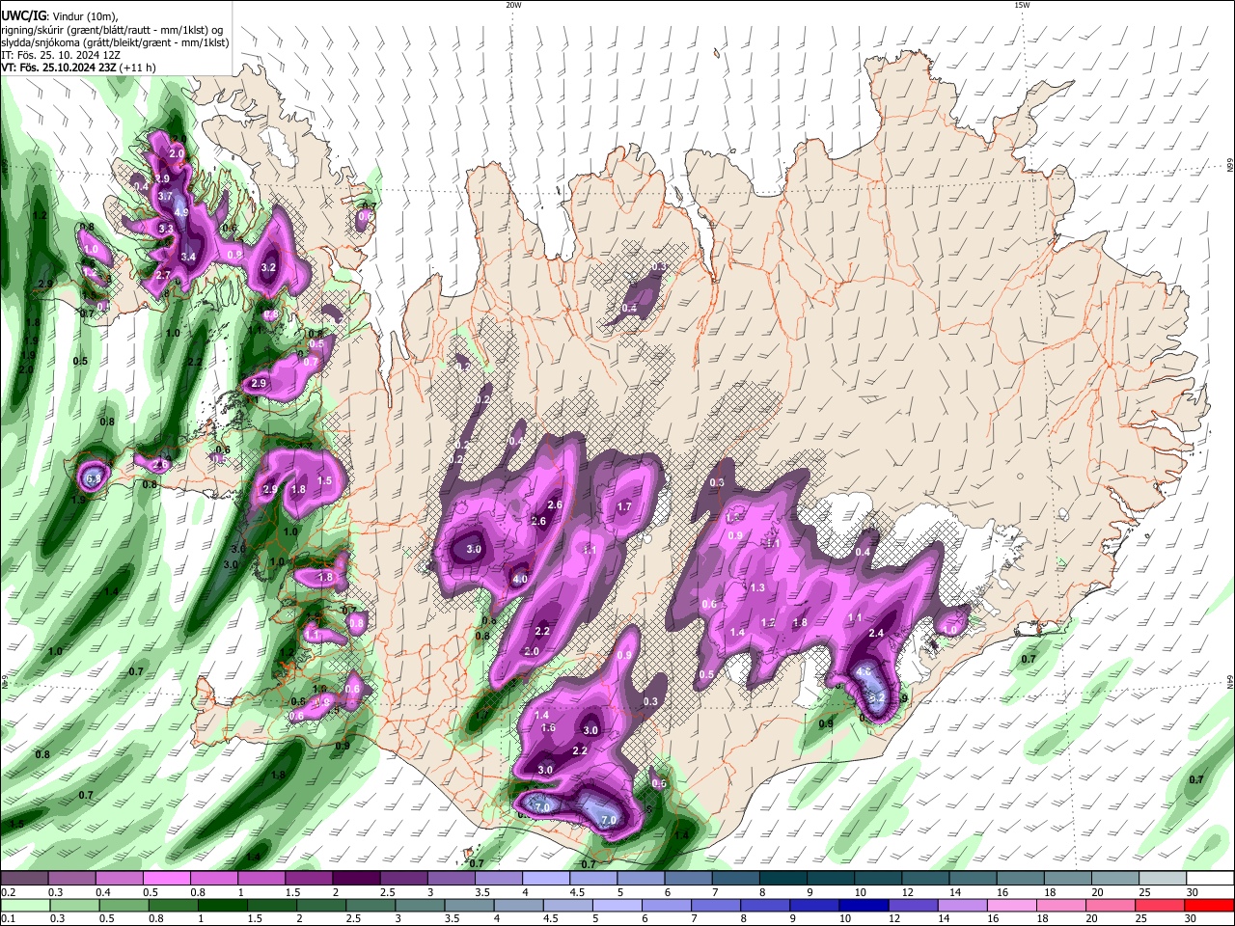
Task: Select the lower-row deep blue swatch between 10 and 12
Action: tap(864, 905)
